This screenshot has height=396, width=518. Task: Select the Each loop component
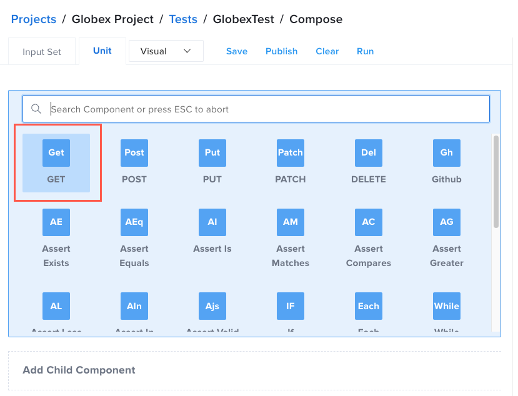(x=368, y=306)
